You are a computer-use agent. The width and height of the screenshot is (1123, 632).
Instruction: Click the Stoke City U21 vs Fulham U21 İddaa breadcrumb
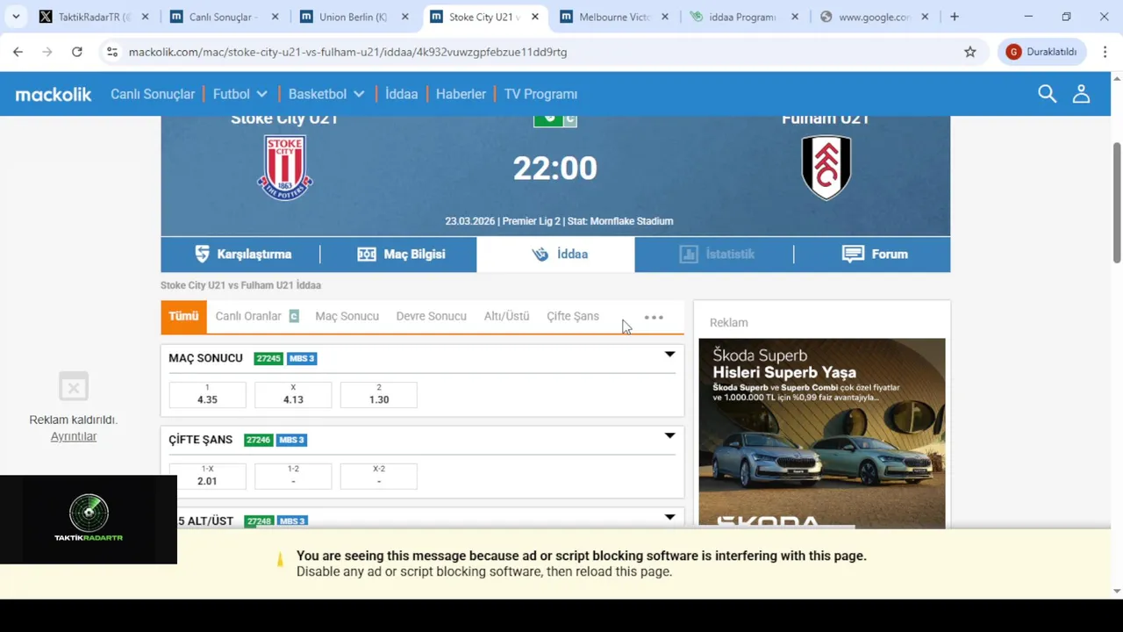(x=240, y=285)
